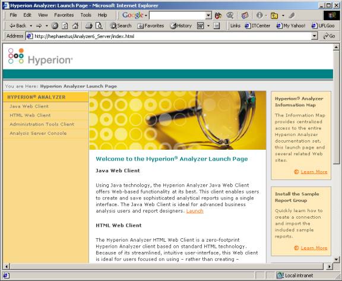Stop page loading with Stop icon
The width and height of the screenshot is (342, 281).
[x=55, y=26]
